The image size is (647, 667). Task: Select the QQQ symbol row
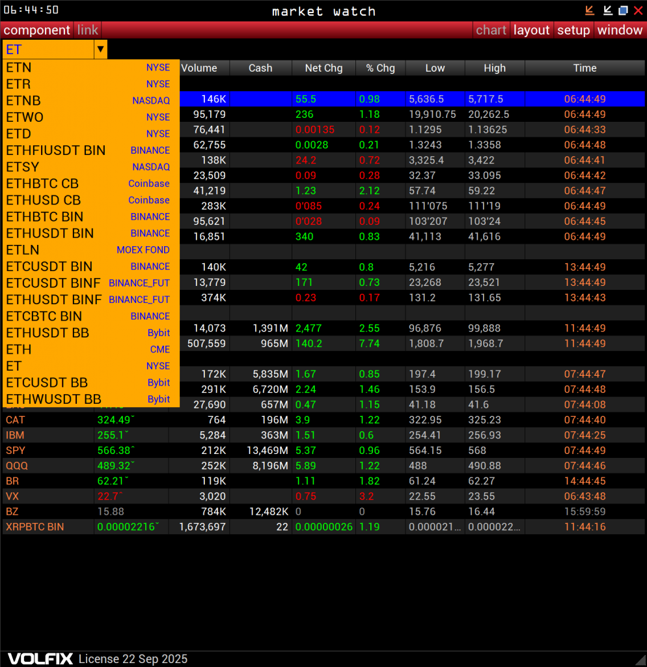[x=323, y=466]
